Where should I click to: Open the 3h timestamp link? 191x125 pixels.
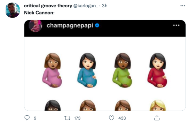pos(105,6)
